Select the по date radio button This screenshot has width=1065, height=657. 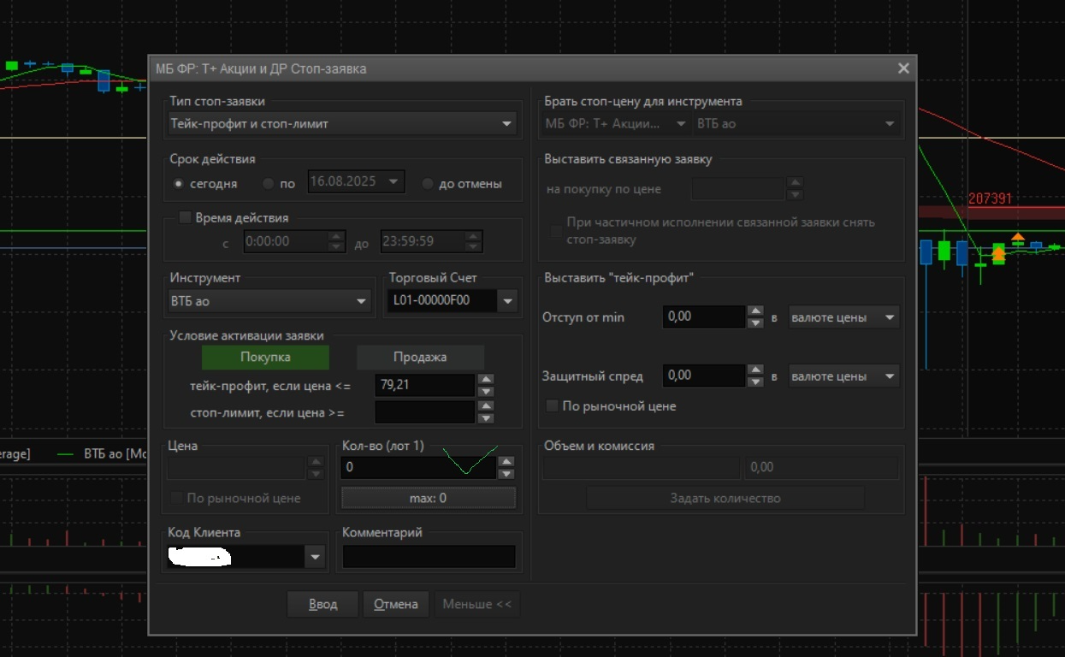(269, 183)
